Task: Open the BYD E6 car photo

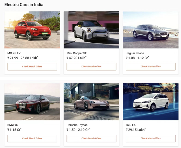Action: click(x=151, y=102)
